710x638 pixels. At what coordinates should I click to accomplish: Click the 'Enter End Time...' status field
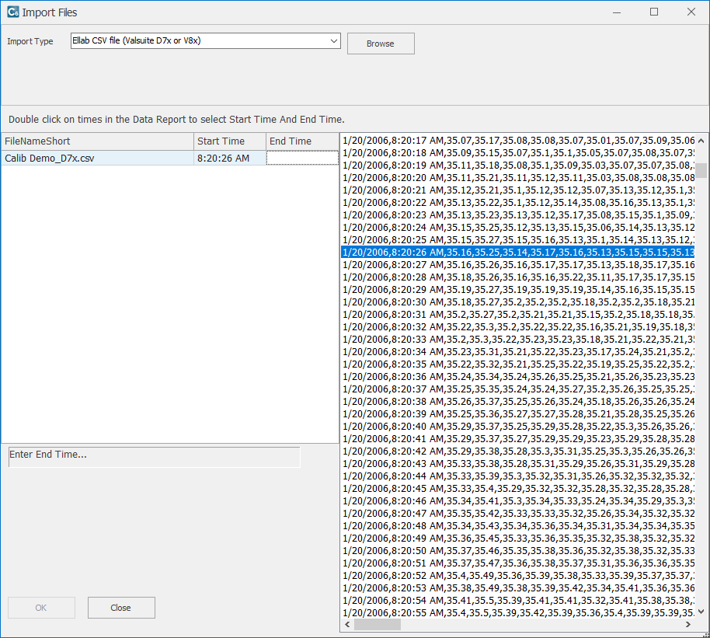coord(154,456)
